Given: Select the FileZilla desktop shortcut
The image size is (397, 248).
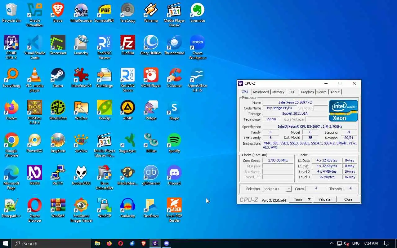Looking at the screenshot, I should click(128, 45).
